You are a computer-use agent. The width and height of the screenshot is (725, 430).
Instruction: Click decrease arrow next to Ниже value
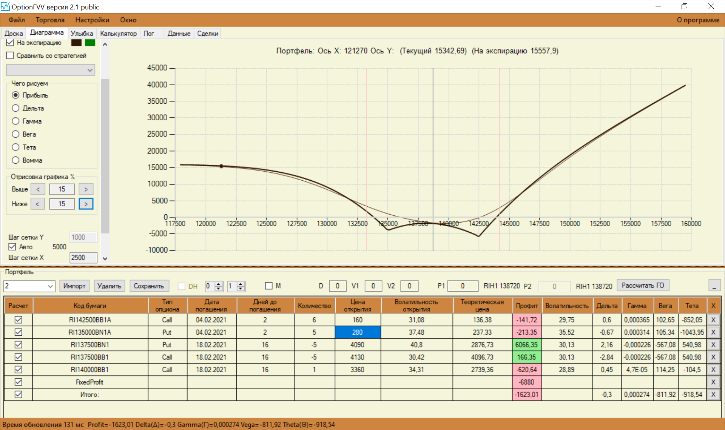(37, 204)
